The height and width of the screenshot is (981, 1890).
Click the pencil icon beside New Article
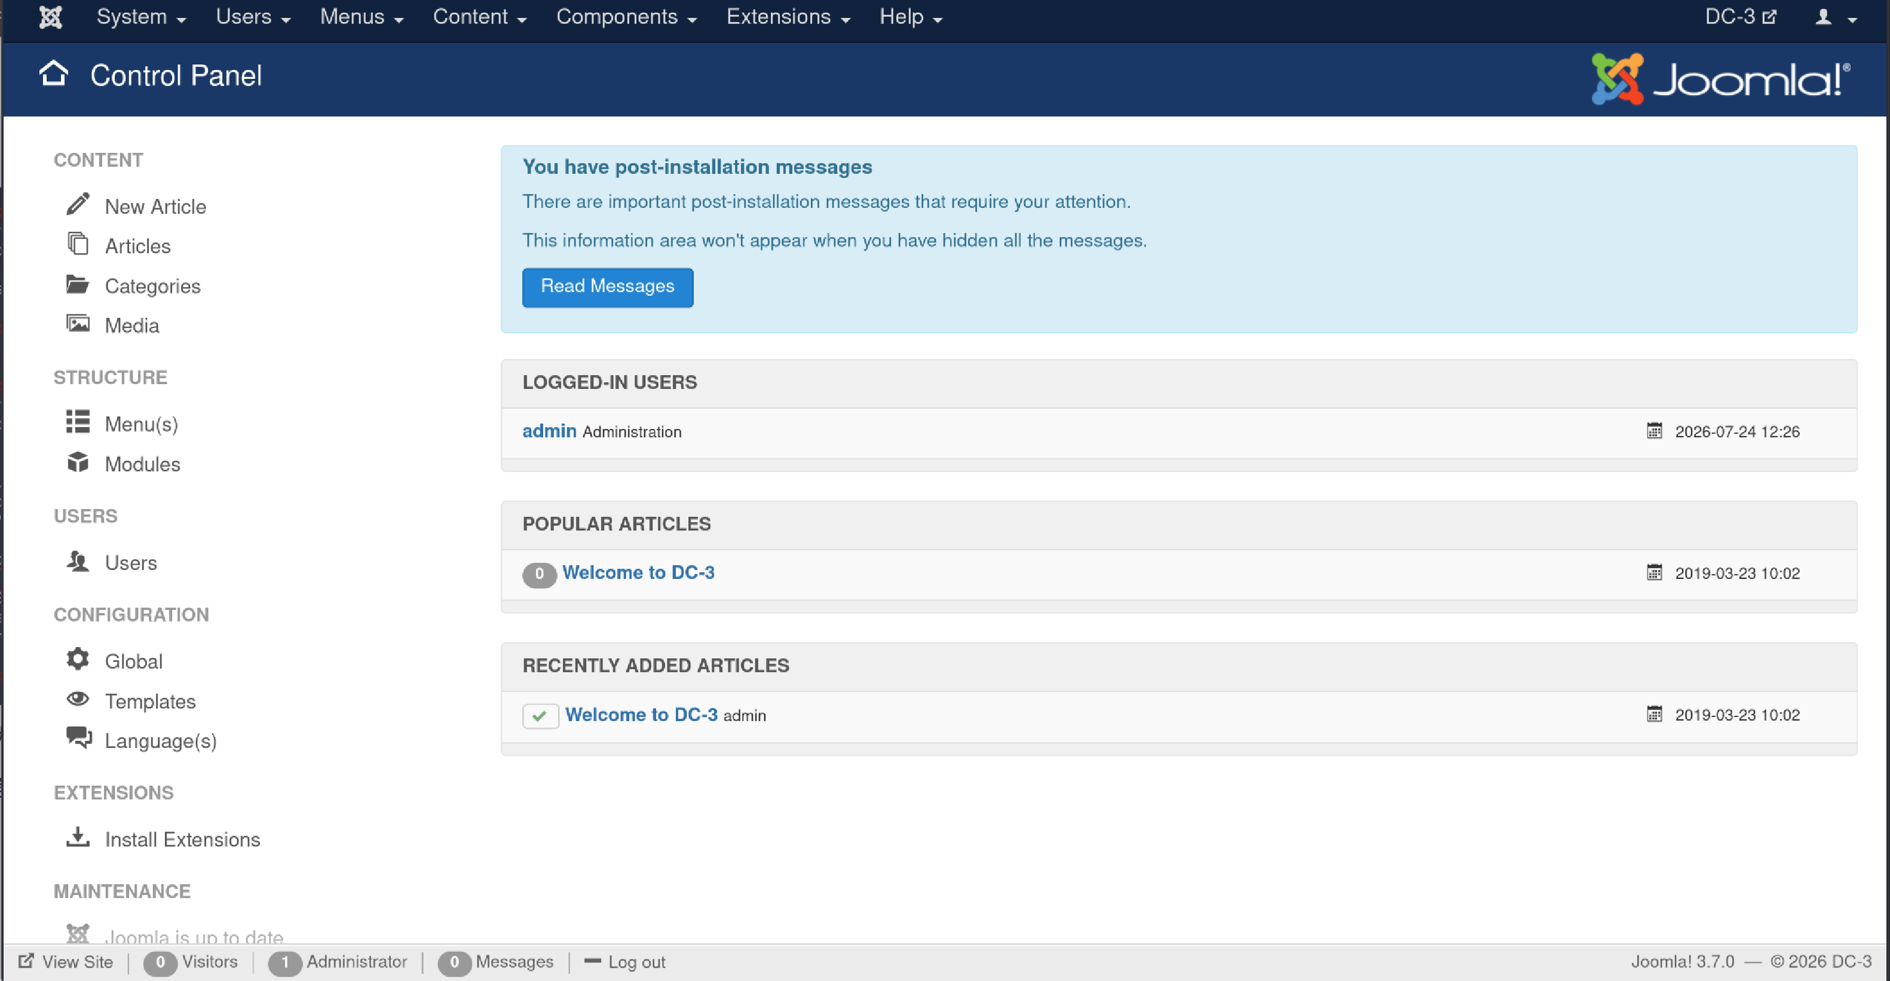pyautogui.click(x=78, y=205)
